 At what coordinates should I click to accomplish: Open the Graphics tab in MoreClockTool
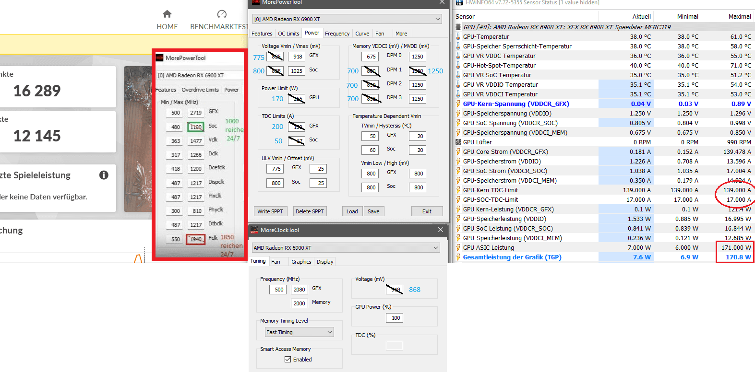(301, 262)
